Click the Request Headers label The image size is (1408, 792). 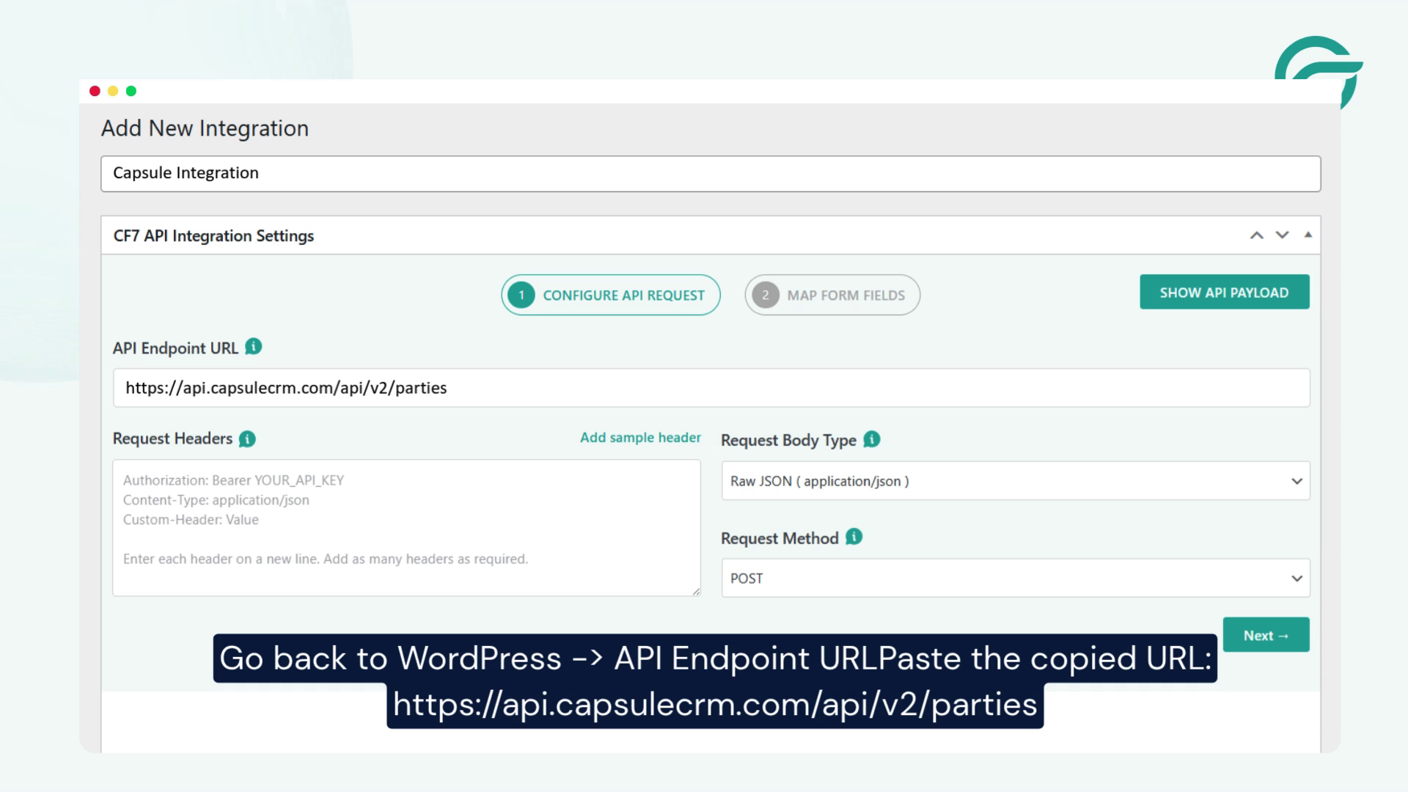tap(172, 439)
